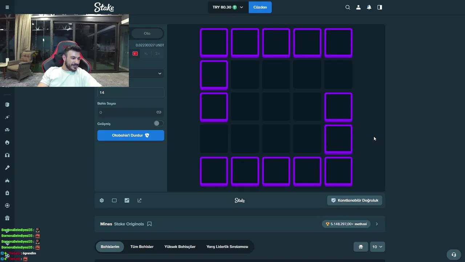The image size is (465, 262).
Task: Open the 777 slots sidebar icon
Action: (x=7, y=130)
